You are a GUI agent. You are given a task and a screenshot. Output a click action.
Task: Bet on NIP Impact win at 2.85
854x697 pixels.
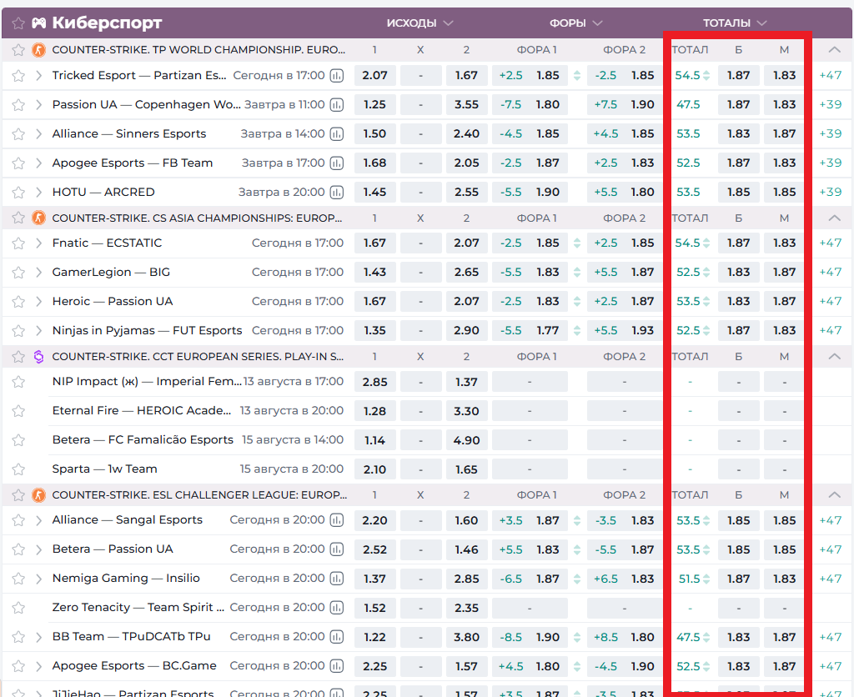pyautogui.click(x=374, y=382)
